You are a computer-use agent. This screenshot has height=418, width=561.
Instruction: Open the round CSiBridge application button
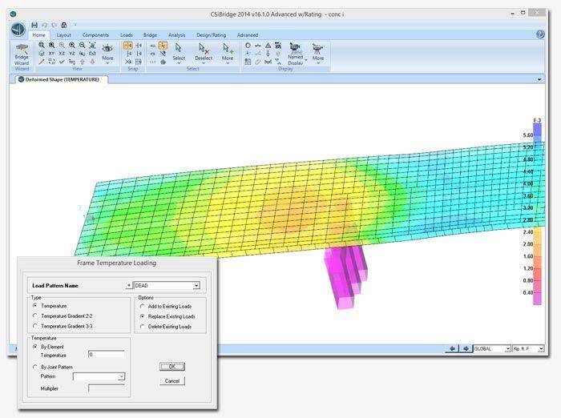click(18, 29)
